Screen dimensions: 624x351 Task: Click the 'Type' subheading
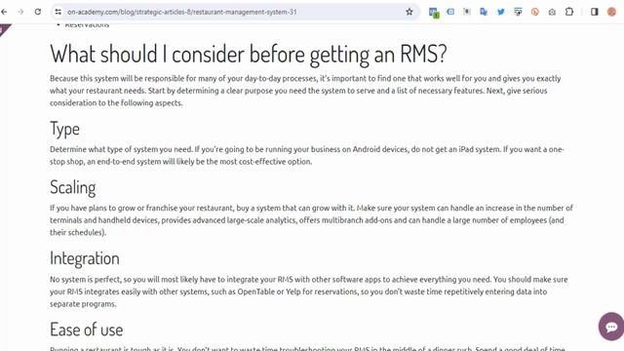pos(64,129)
